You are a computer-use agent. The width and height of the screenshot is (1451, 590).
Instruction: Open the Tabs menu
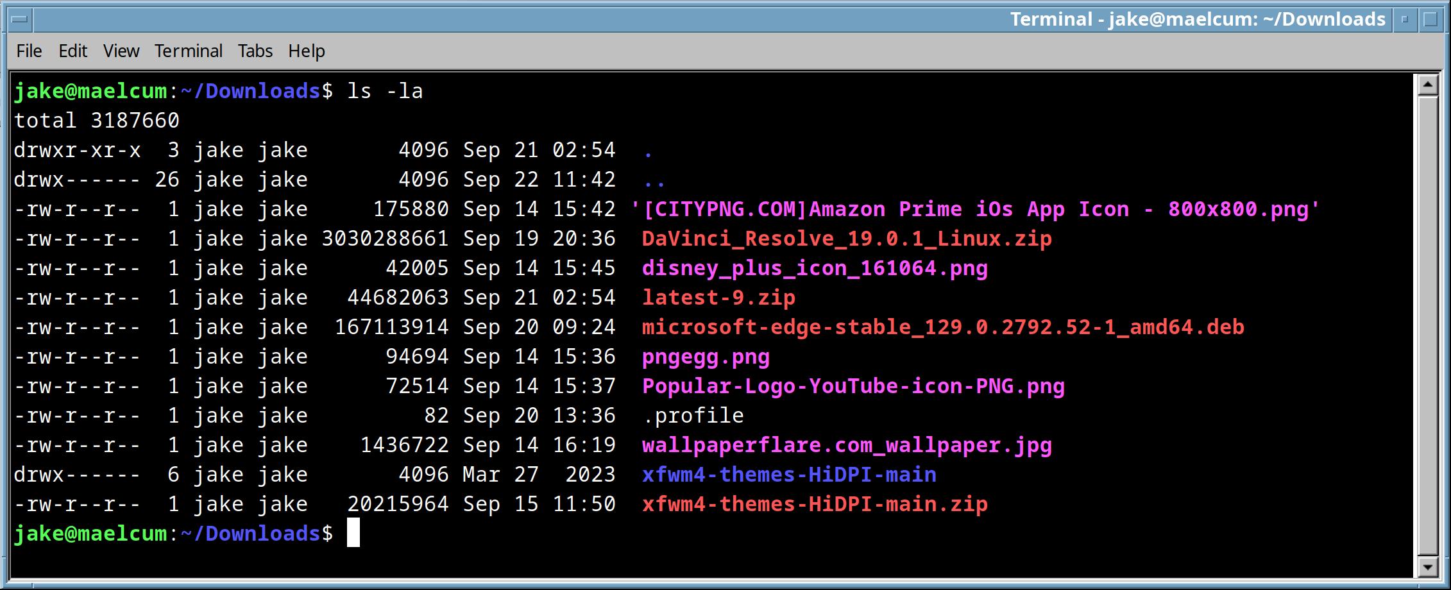coord(255,51)
